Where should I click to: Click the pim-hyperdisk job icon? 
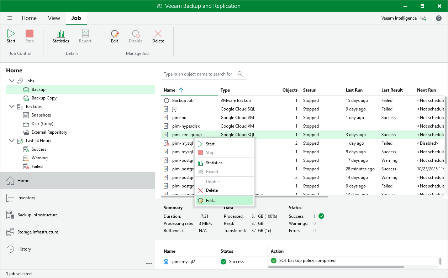coord(166,126)
